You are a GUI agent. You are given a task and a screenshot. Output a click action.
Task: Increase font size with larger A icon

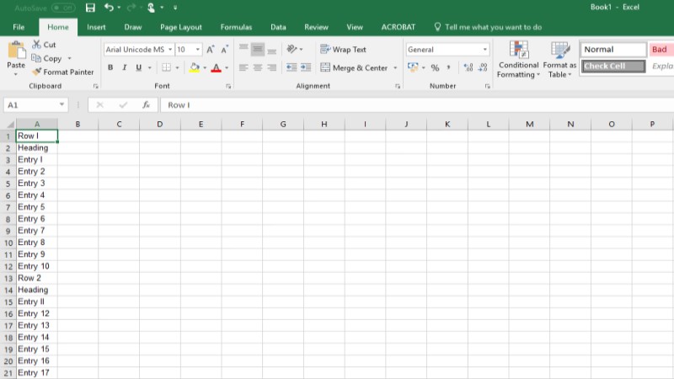pos(210,50)
